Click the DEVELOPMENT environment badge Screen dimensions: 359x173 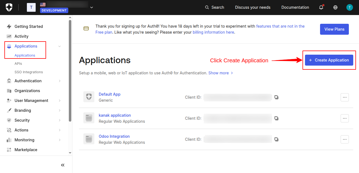pyautogui.click(x=54, y=10)
